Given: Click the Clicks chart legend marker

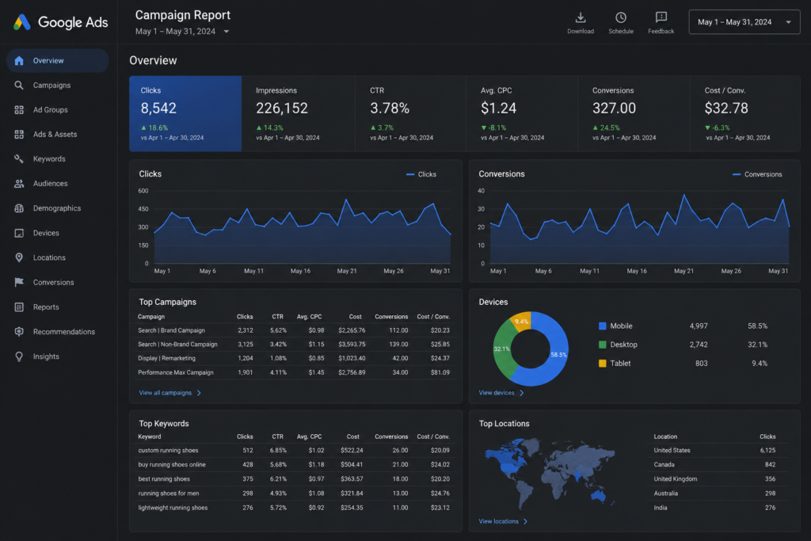Looking at the screenshot, I should [x=410, y=174].
